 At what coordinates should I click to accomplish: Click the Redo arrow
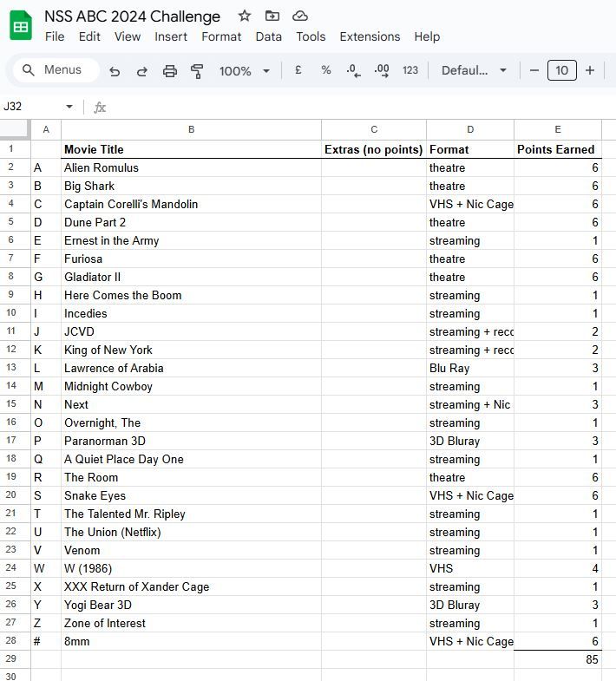pos(142,71)
